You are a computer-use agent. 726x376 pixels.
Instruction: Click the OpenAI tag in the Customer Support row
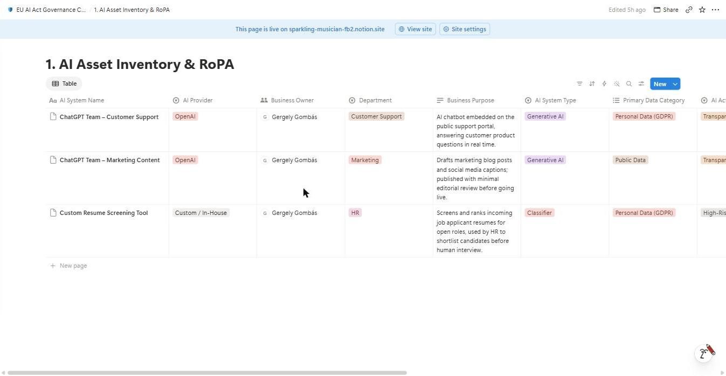point(185,116)
